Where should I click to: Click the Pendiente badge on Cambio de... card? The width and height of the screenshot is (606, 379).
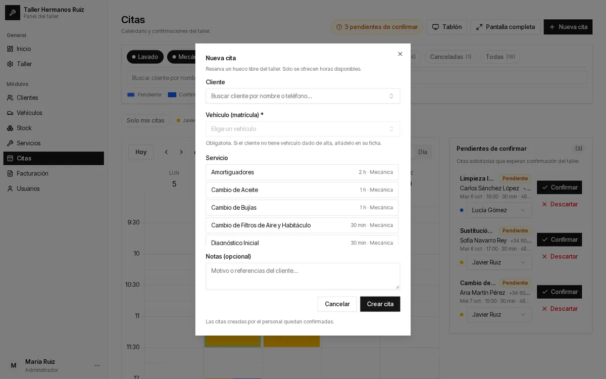[x=515, y=283]
